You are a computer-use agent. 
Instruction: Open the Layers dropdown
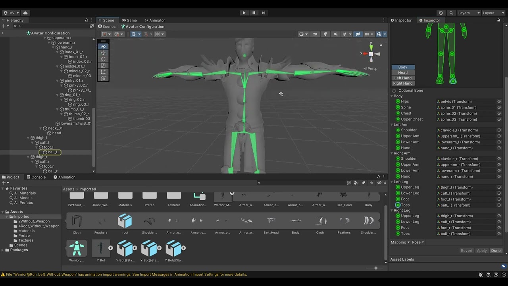[x=469, y=13]
